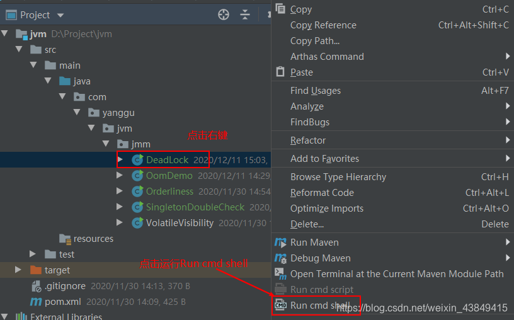
Task: Expand the target folder arrow
Action: pos(18,270)
